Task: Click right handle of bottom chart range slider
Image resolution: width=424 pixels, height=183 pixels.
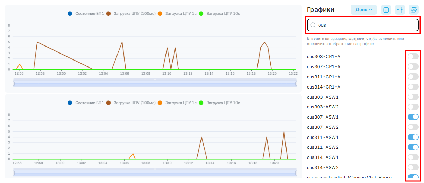Action: point(296,173)
